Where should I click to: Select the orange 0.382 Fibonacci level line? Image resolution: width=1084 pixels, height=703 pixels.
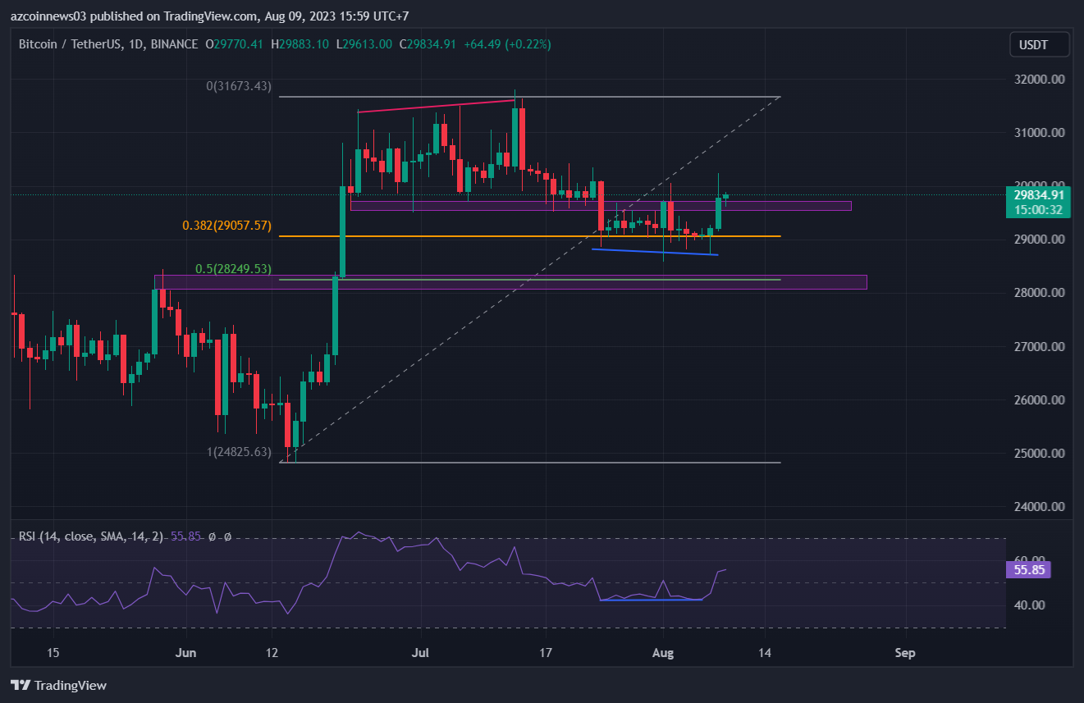coord(529,236)
